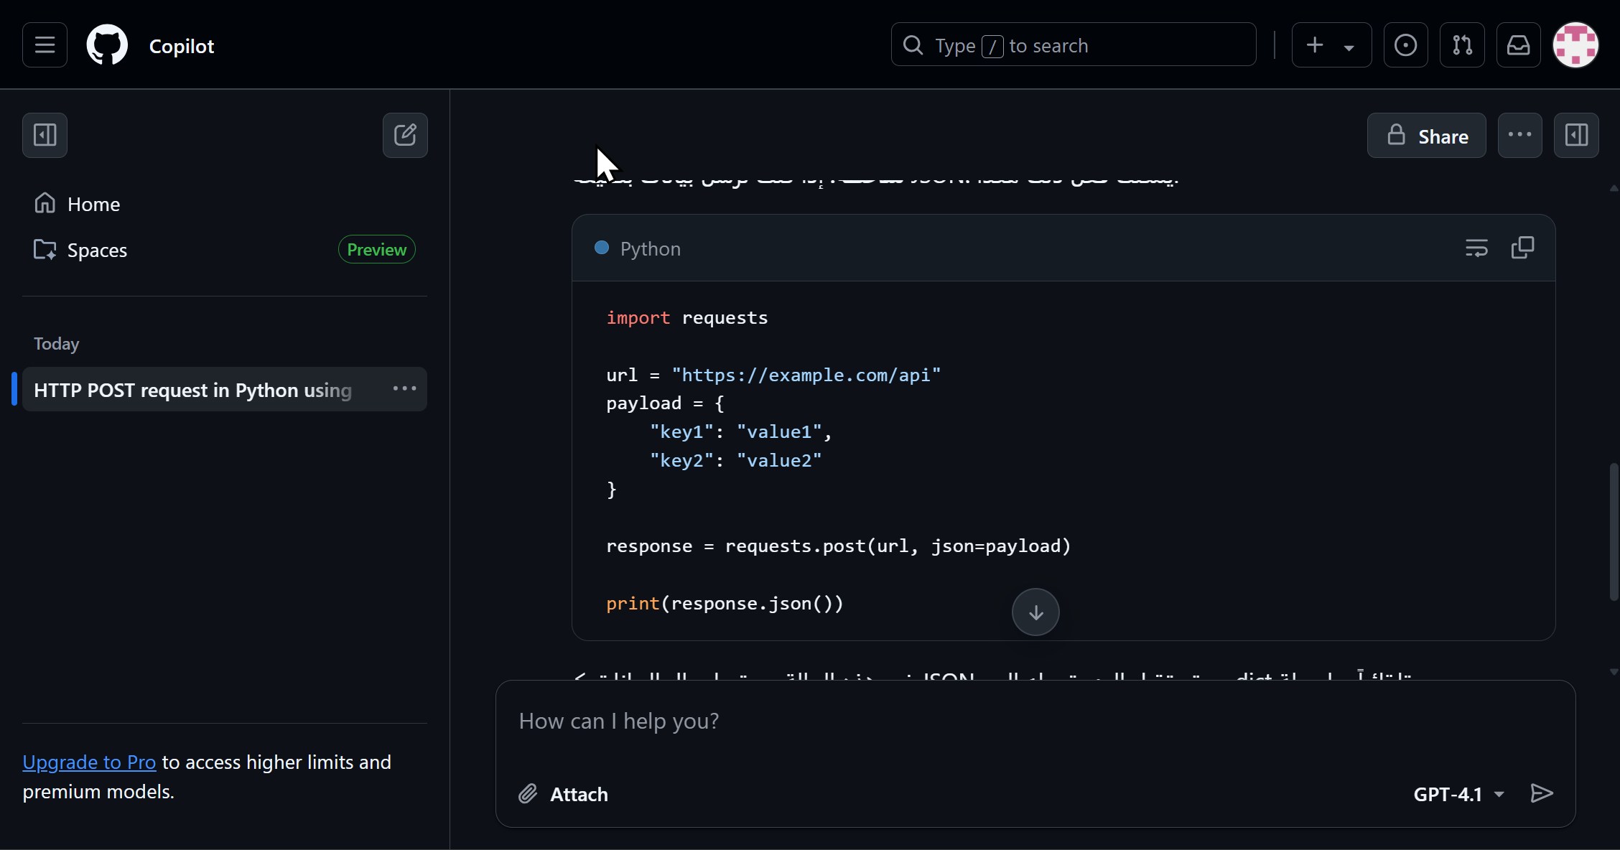1620x850 pixels.
Task: Toggle the right side panel
Action: 1576,135
